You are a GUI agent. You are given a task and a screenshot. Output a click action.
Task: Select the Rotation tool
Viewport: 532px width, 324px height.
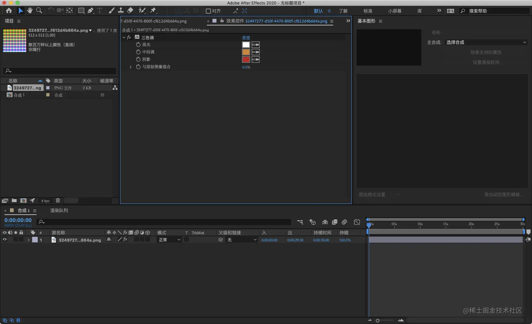pyautogui.click(x=51, y=11)
